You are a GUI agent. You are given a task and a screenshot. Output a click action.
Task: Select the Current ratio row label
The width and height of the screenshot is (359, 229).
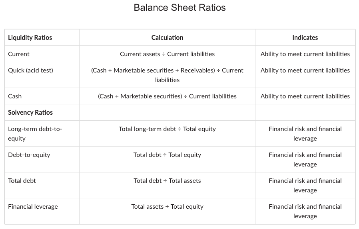point(19,54)
